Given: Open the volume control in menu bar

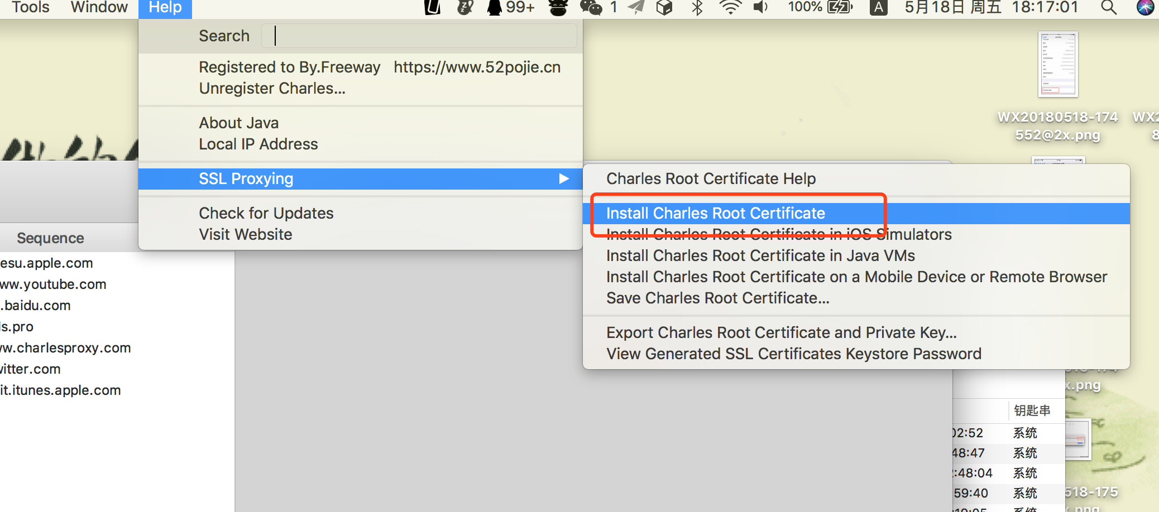Looking at the screenshot, I should (x=760, y=7).
